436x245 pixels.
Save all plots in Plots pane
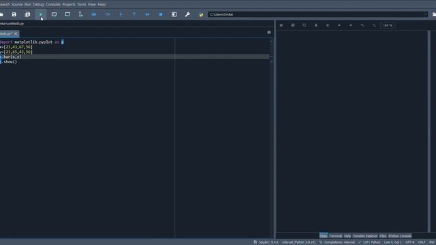click(x=293, y=25)
